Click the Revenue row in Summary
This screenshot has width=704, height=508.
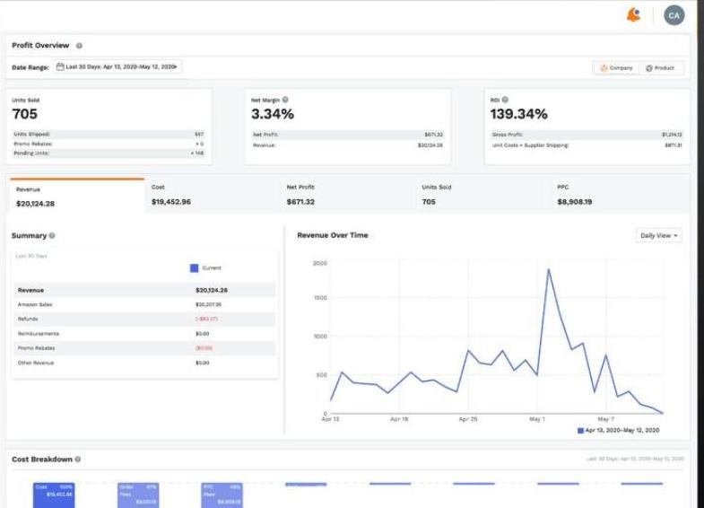coord(144,290)
